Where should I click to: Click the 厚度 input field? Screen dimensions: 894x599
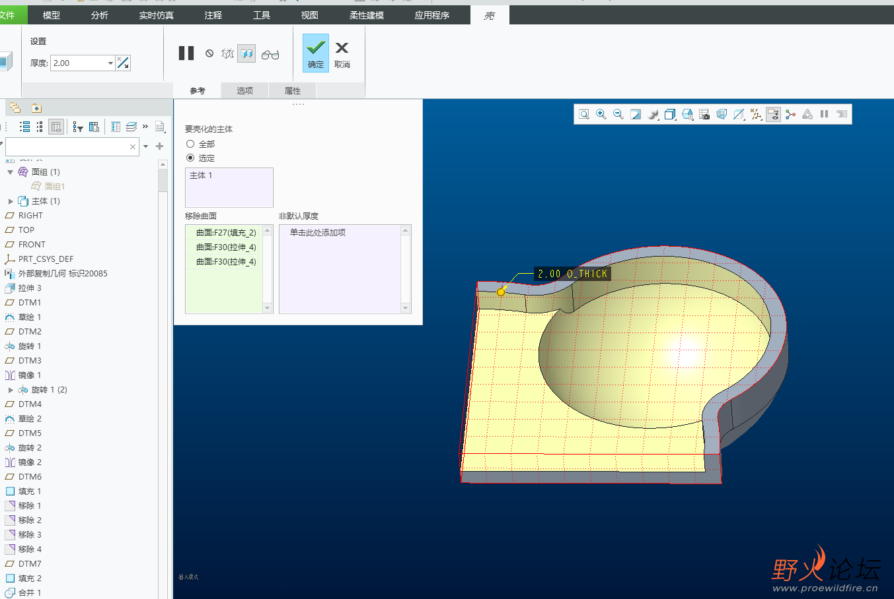point(78,63)
